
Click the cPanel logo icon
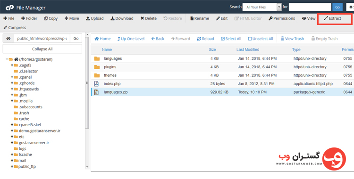click(10, 8)
